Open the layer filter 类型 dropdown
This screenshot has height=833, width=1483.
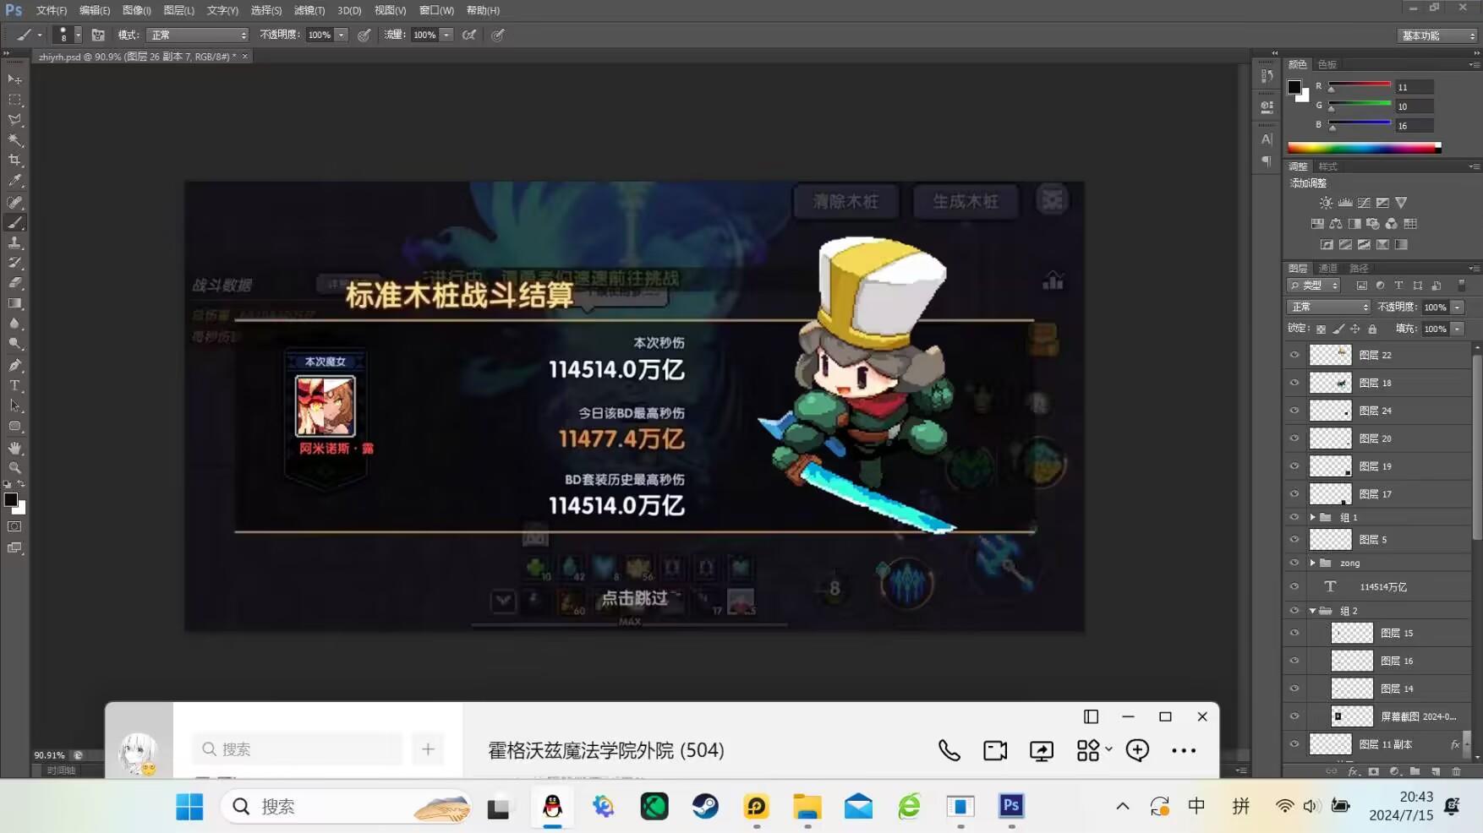[x=1313, y=286]
